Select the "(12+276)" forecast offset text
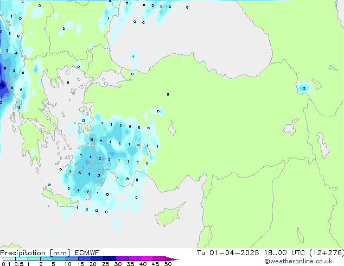 click(327, 253)
